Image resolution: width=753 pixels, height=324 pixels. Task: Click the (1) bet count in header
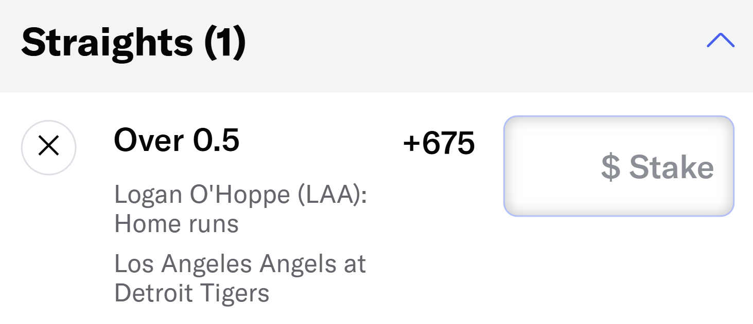[x=224, y=44]
